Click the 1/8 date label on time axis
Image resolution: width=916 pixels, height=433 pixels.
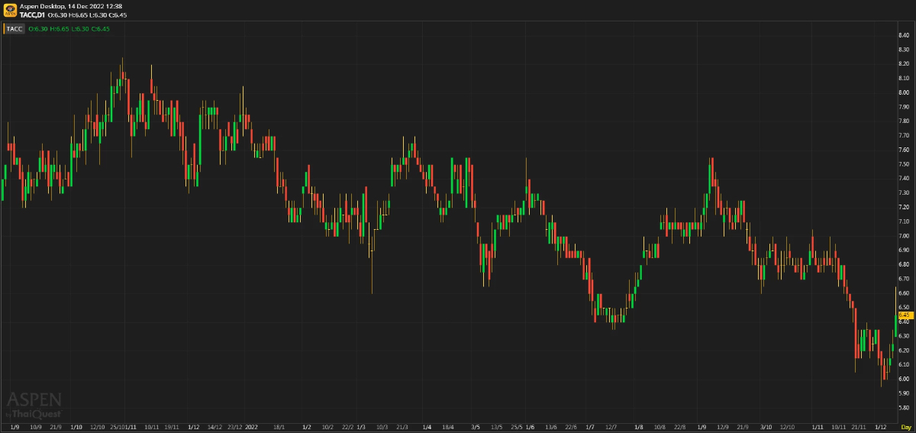[x=639, y=427]
